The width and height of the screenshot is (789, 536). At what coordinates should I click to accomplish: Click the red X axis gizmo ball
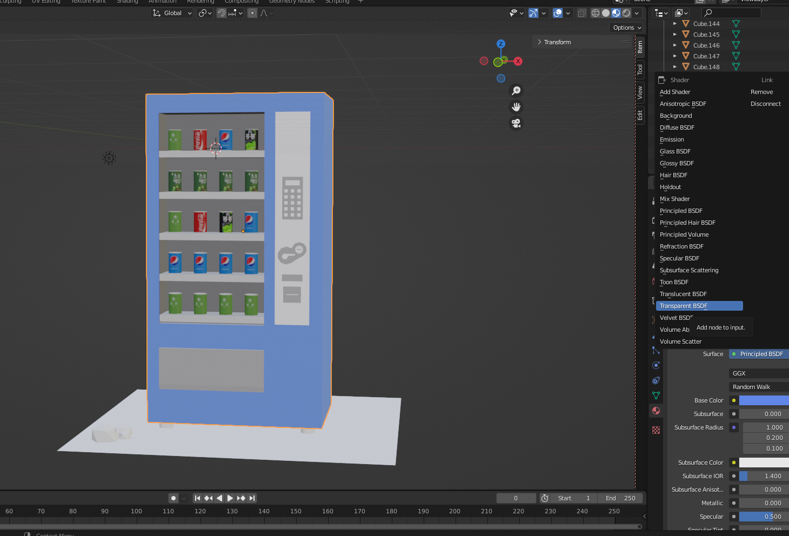point(518,61)
